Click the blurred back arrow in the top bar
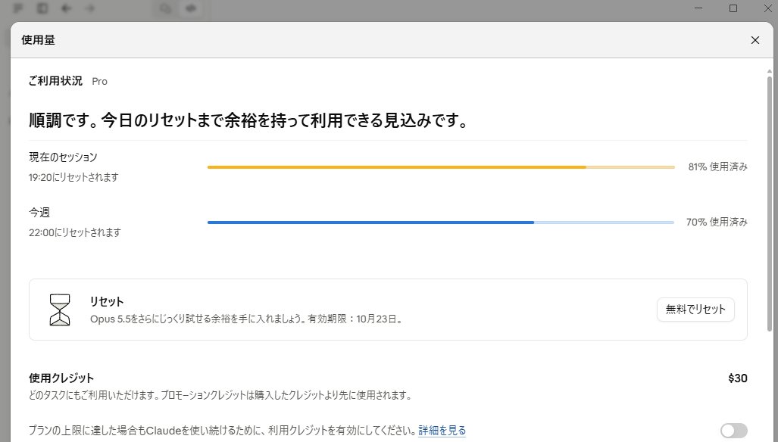This screenshot has width=778, height=442. coord(66,8)
